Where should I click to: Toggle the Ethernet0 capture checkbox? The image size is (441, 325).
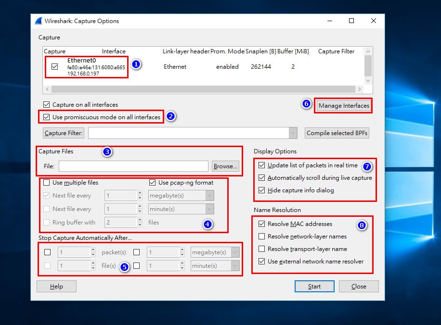54,66
